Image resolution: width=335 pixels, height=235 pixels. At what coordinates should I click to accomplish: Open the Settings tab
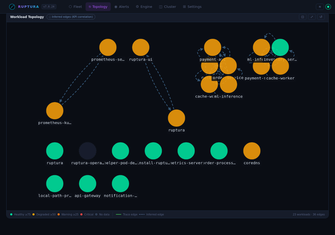192,7
